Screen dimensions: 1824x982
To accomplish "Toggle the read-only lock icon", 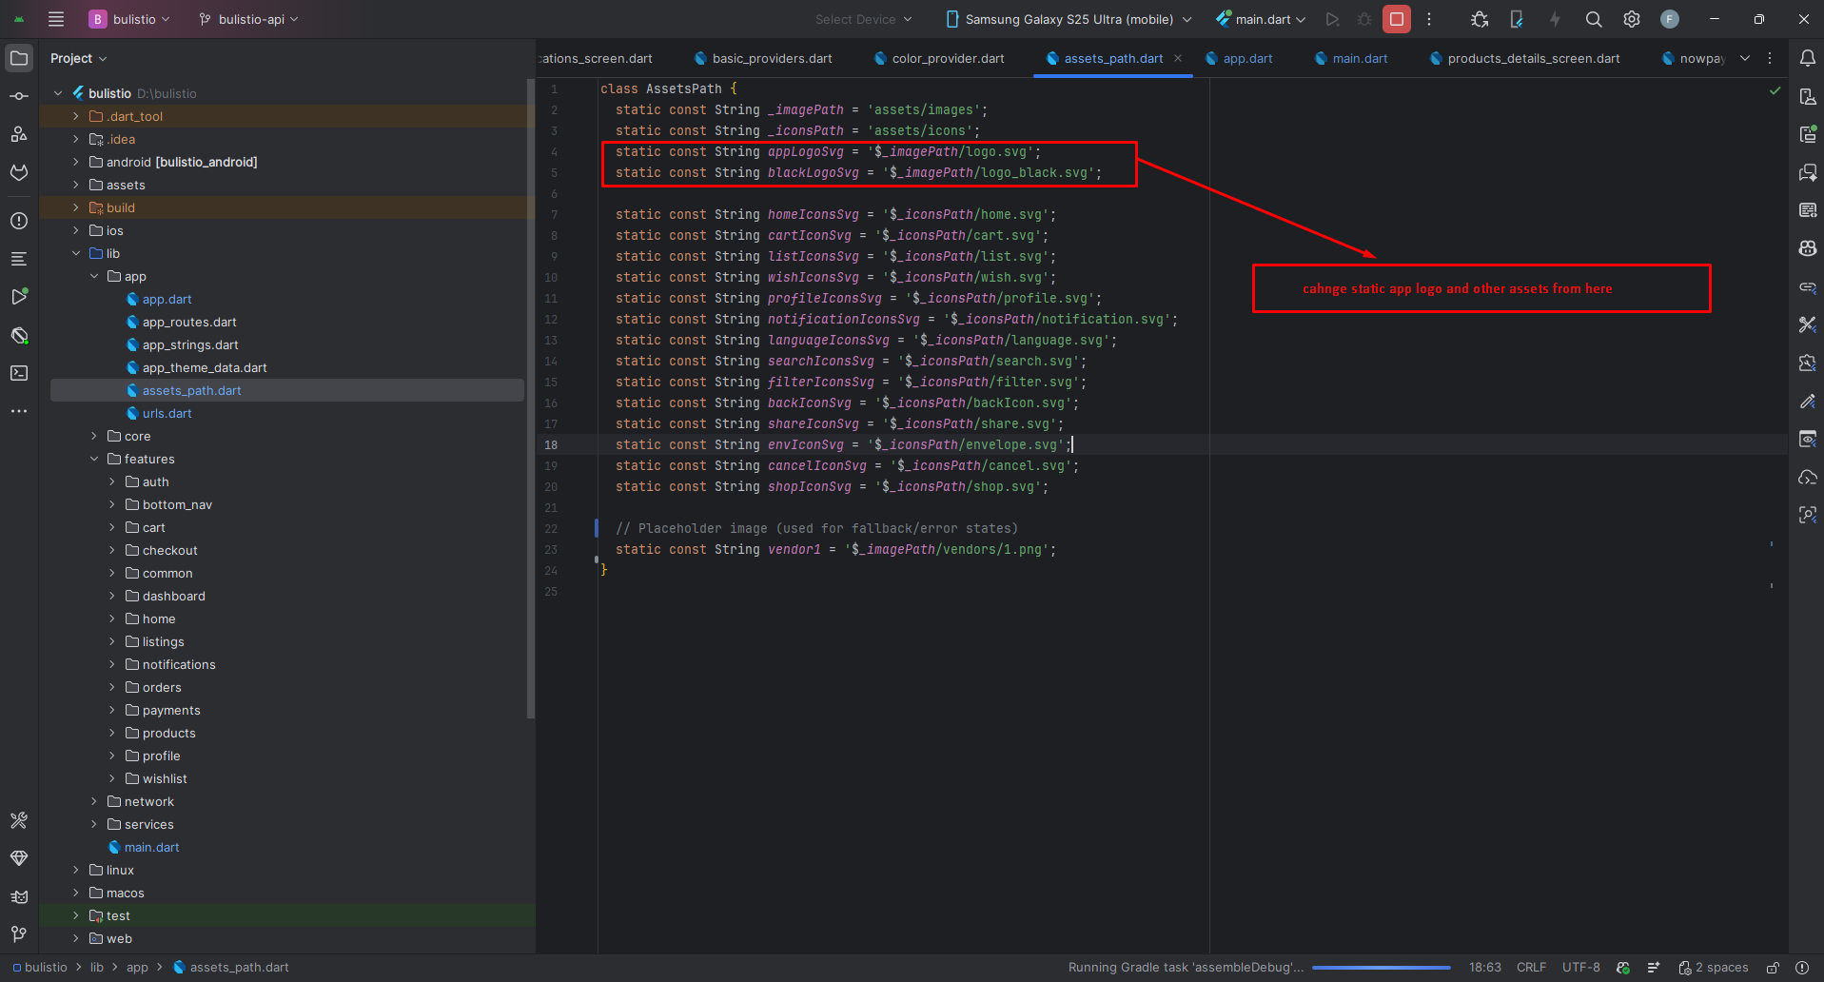I will point(1774,968).
